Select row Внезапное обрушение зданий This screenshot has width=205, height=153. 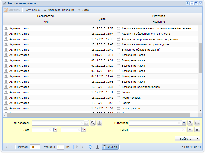[x=100, y=50]
